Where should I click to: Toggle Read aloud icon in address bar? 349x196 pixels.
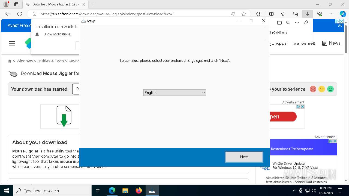pyautogui.click(x=233, y=14)
